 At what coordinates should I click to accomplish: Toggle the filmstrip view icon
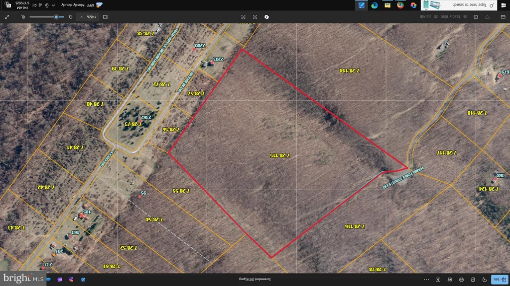pyautogui.click(x=503, y=17)
